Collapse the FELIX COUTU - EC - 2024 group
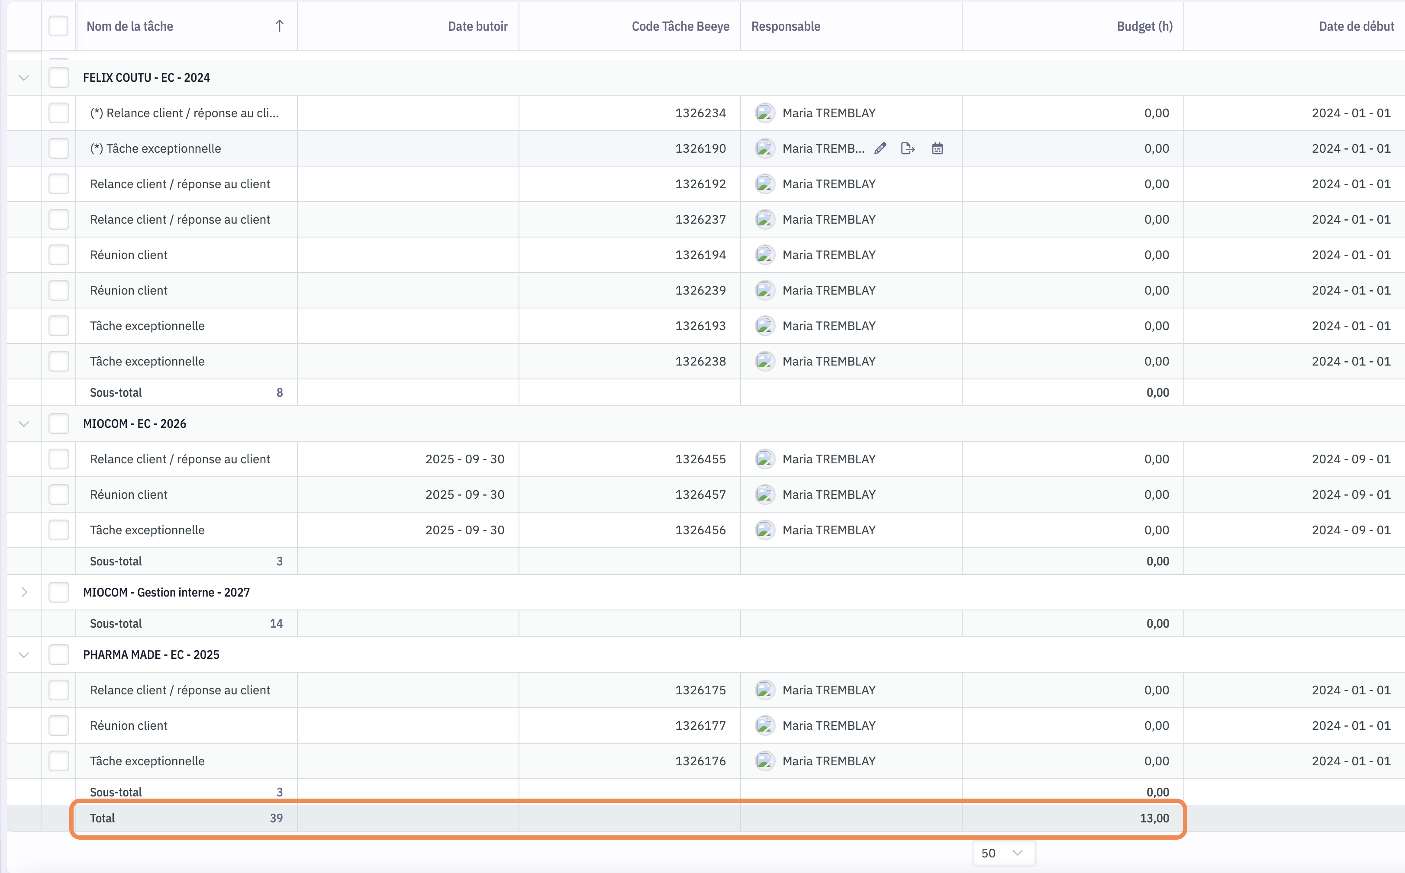This screenshot has height=873, width=1405. click(x=24, y=77)
